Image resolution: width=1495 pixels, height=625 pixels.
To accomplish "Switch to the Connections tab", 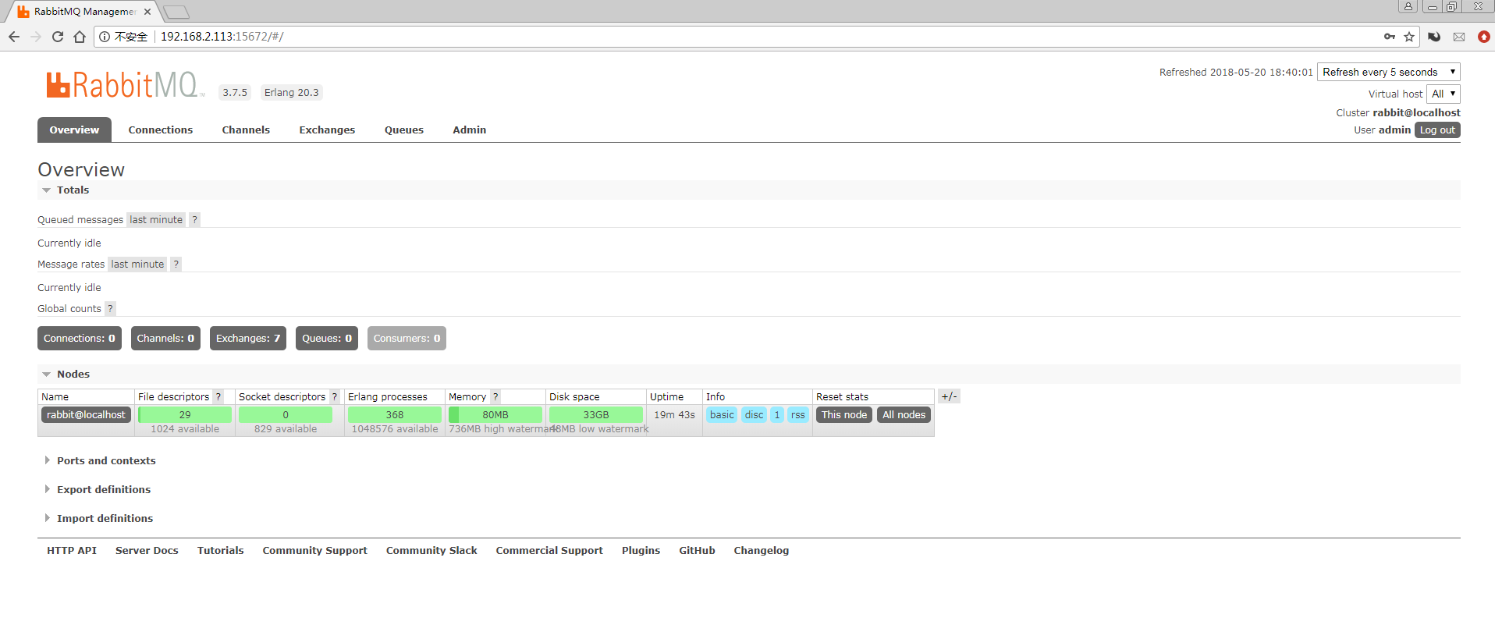I will (x=161, y=130).
